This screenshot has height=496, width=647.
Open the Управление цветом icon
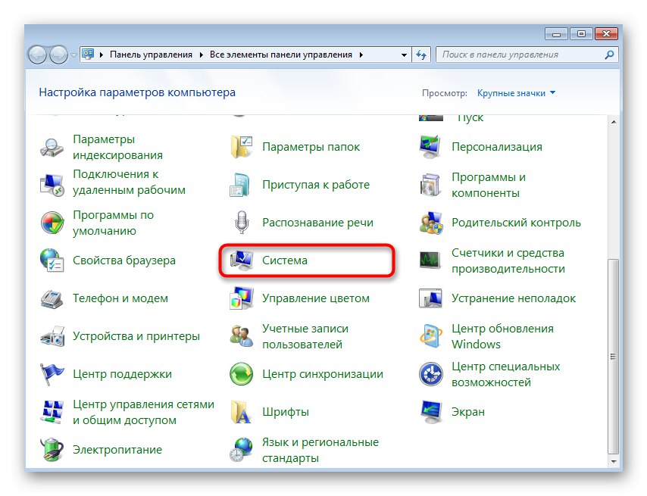point(242,298)
